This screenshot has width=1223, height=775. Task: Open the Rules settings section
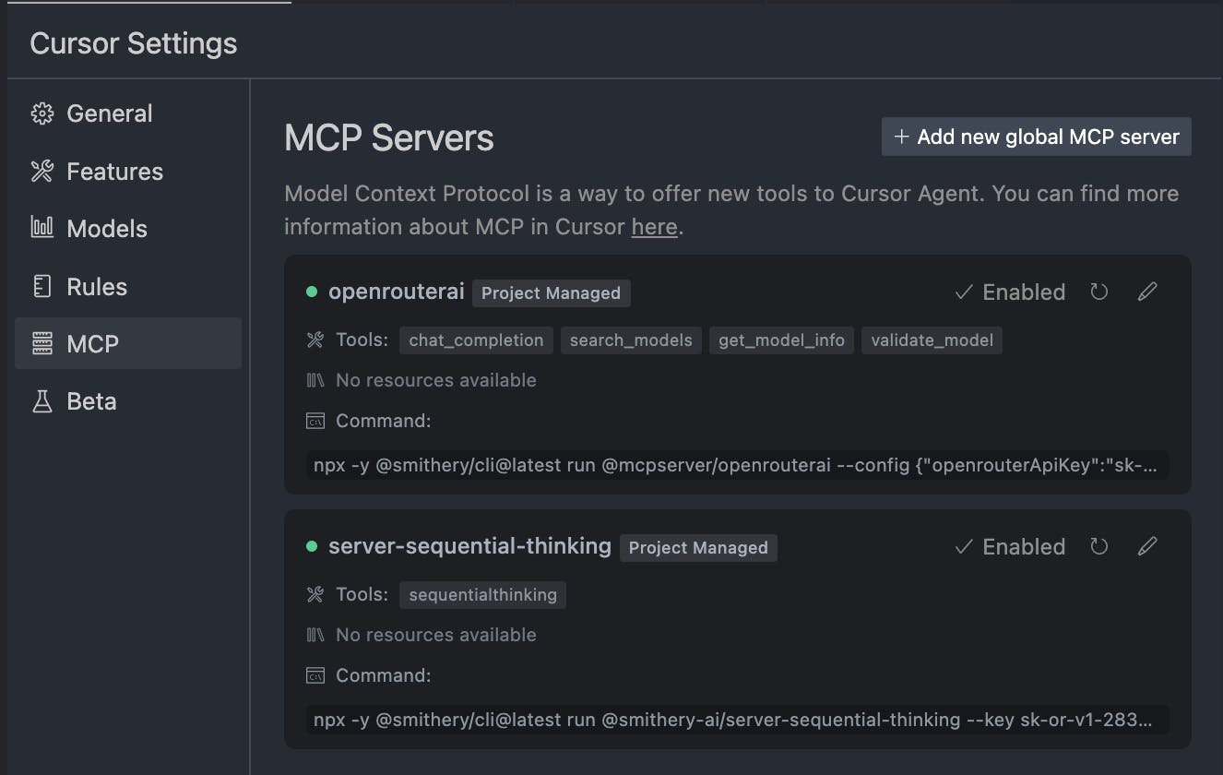[96, 287]
